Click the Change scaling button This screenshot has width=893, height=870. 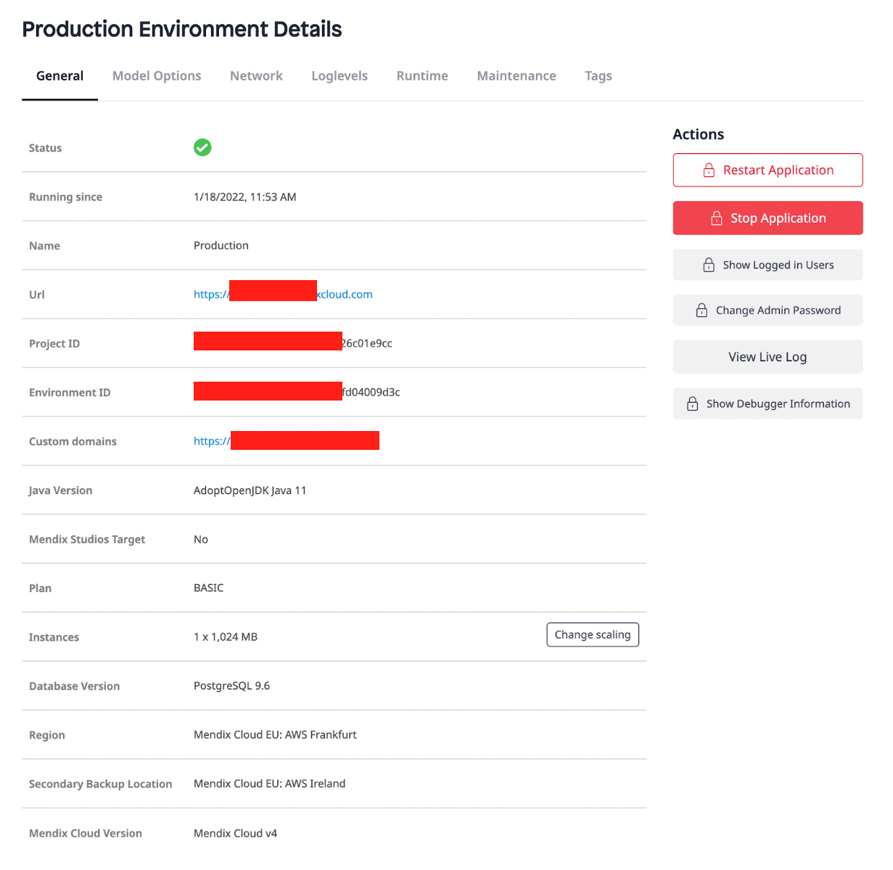coord(593,634)
